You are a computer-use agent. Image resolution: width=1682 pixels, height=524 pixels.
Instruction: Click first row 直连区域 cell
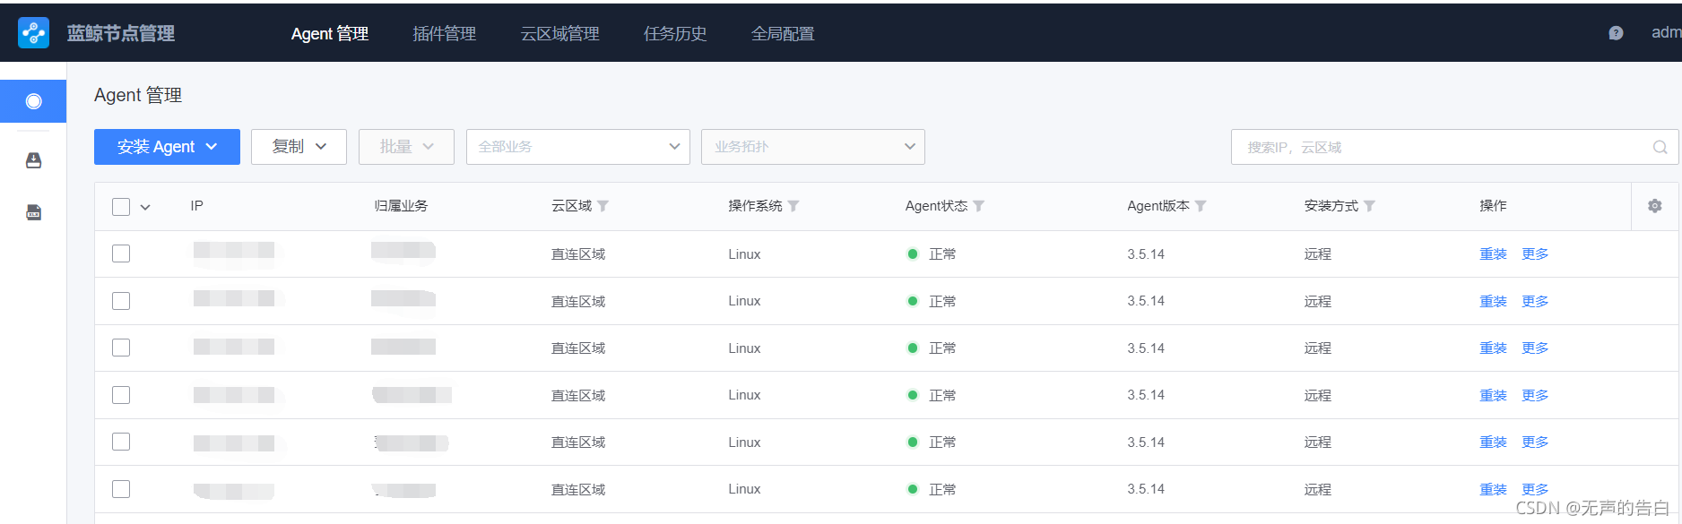pyautogui.click(x=578, y=254)
